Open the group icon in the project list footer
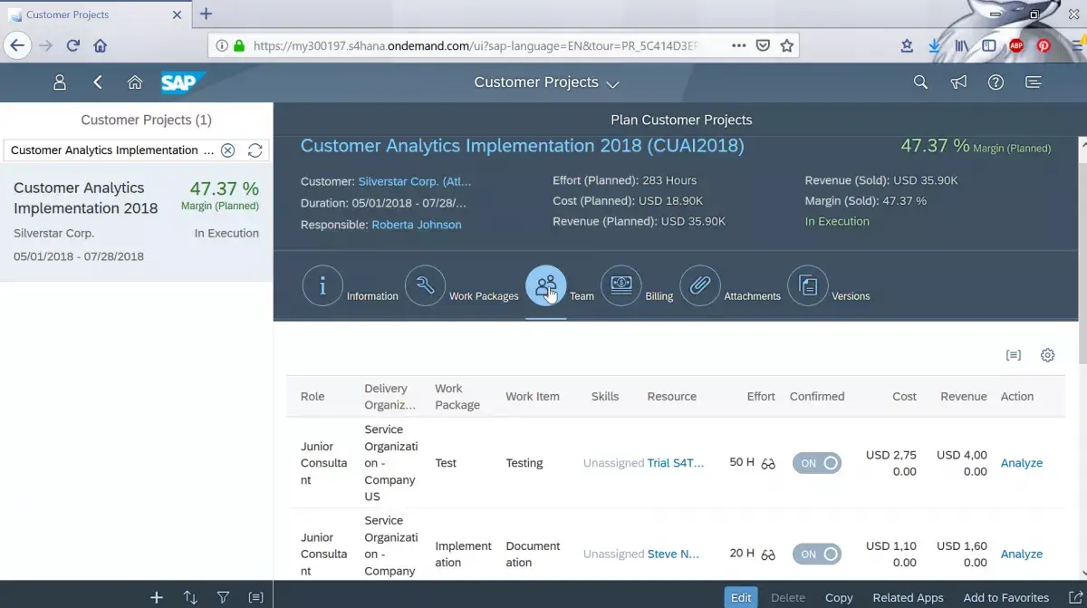This screenshot has height=608, width=1087. (256, 597)
